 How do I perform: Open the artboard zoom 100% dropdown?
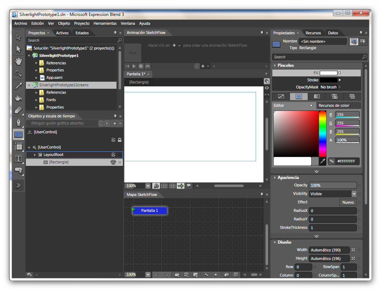[148, 186]
